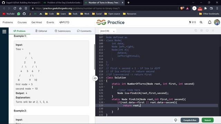The image size is (221, 124).
Task: Select the Comments tab
Action: pyautogui.click(x=84, y=31)
